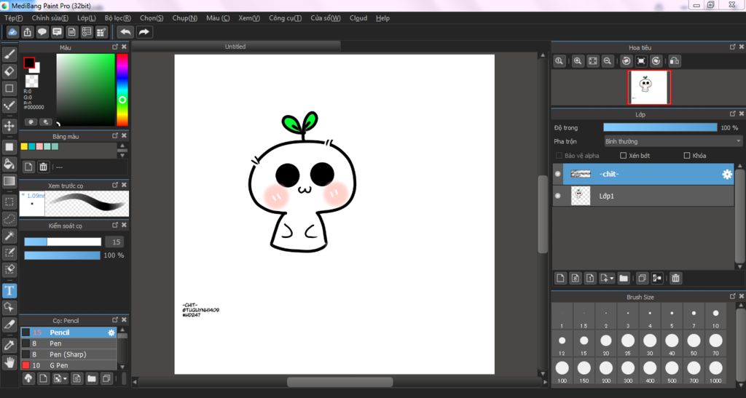The width and height of the screenshot is (746, 398).
Task: Add a new layer folder
Action: coord(624,279)
